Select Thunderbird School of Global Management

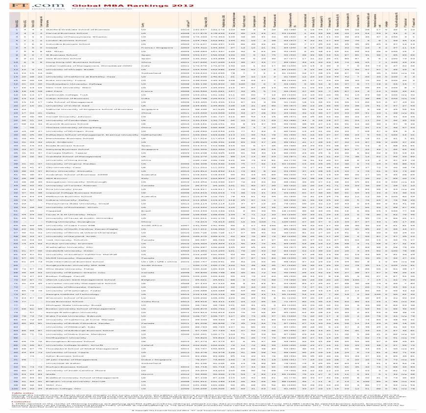pyautogui.click(x=82, y=349)
